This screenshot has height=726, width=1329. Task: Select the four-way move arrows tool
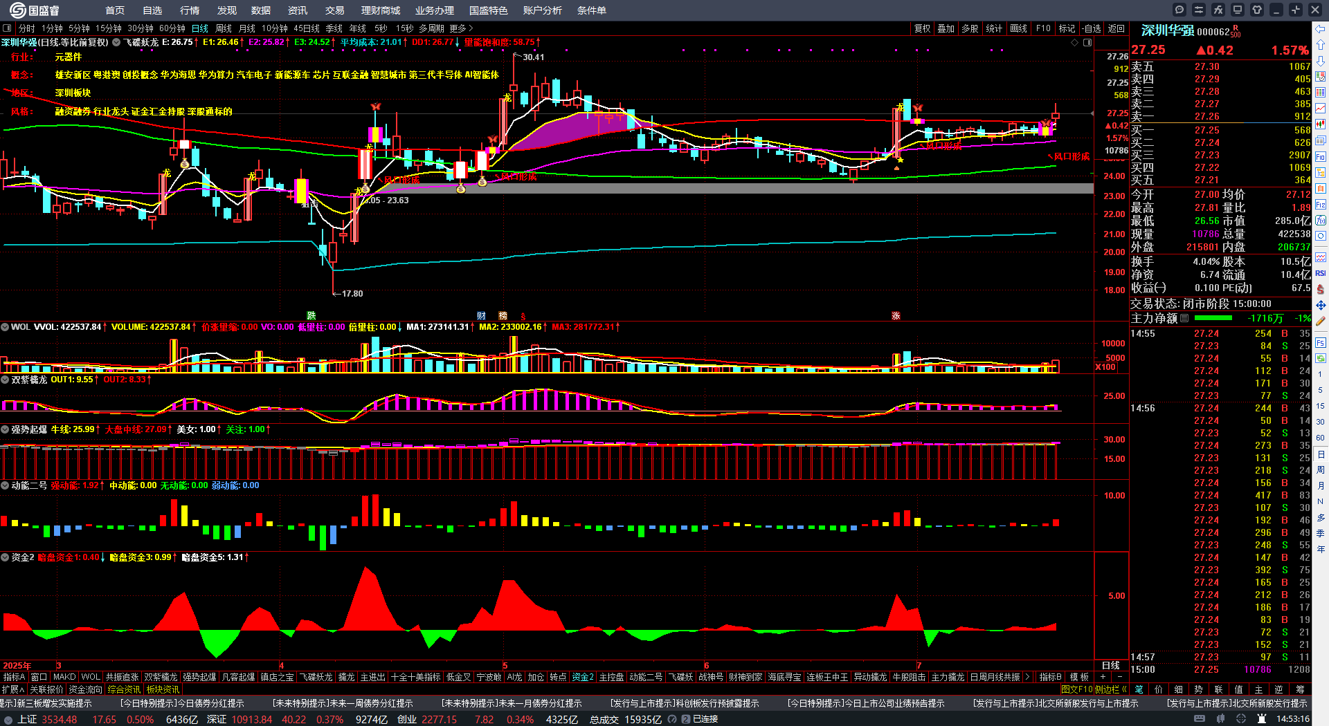[1321, 305]
